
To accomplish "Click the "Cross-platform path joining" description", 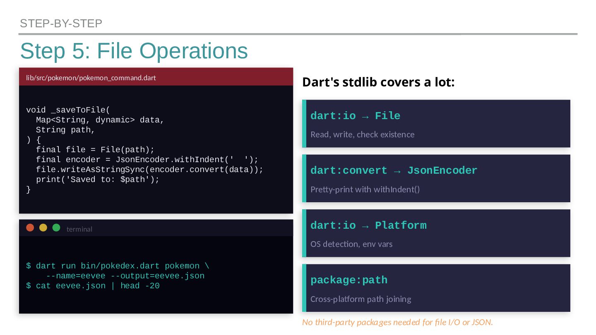I will pyautogui.click(x=361, y=299).
